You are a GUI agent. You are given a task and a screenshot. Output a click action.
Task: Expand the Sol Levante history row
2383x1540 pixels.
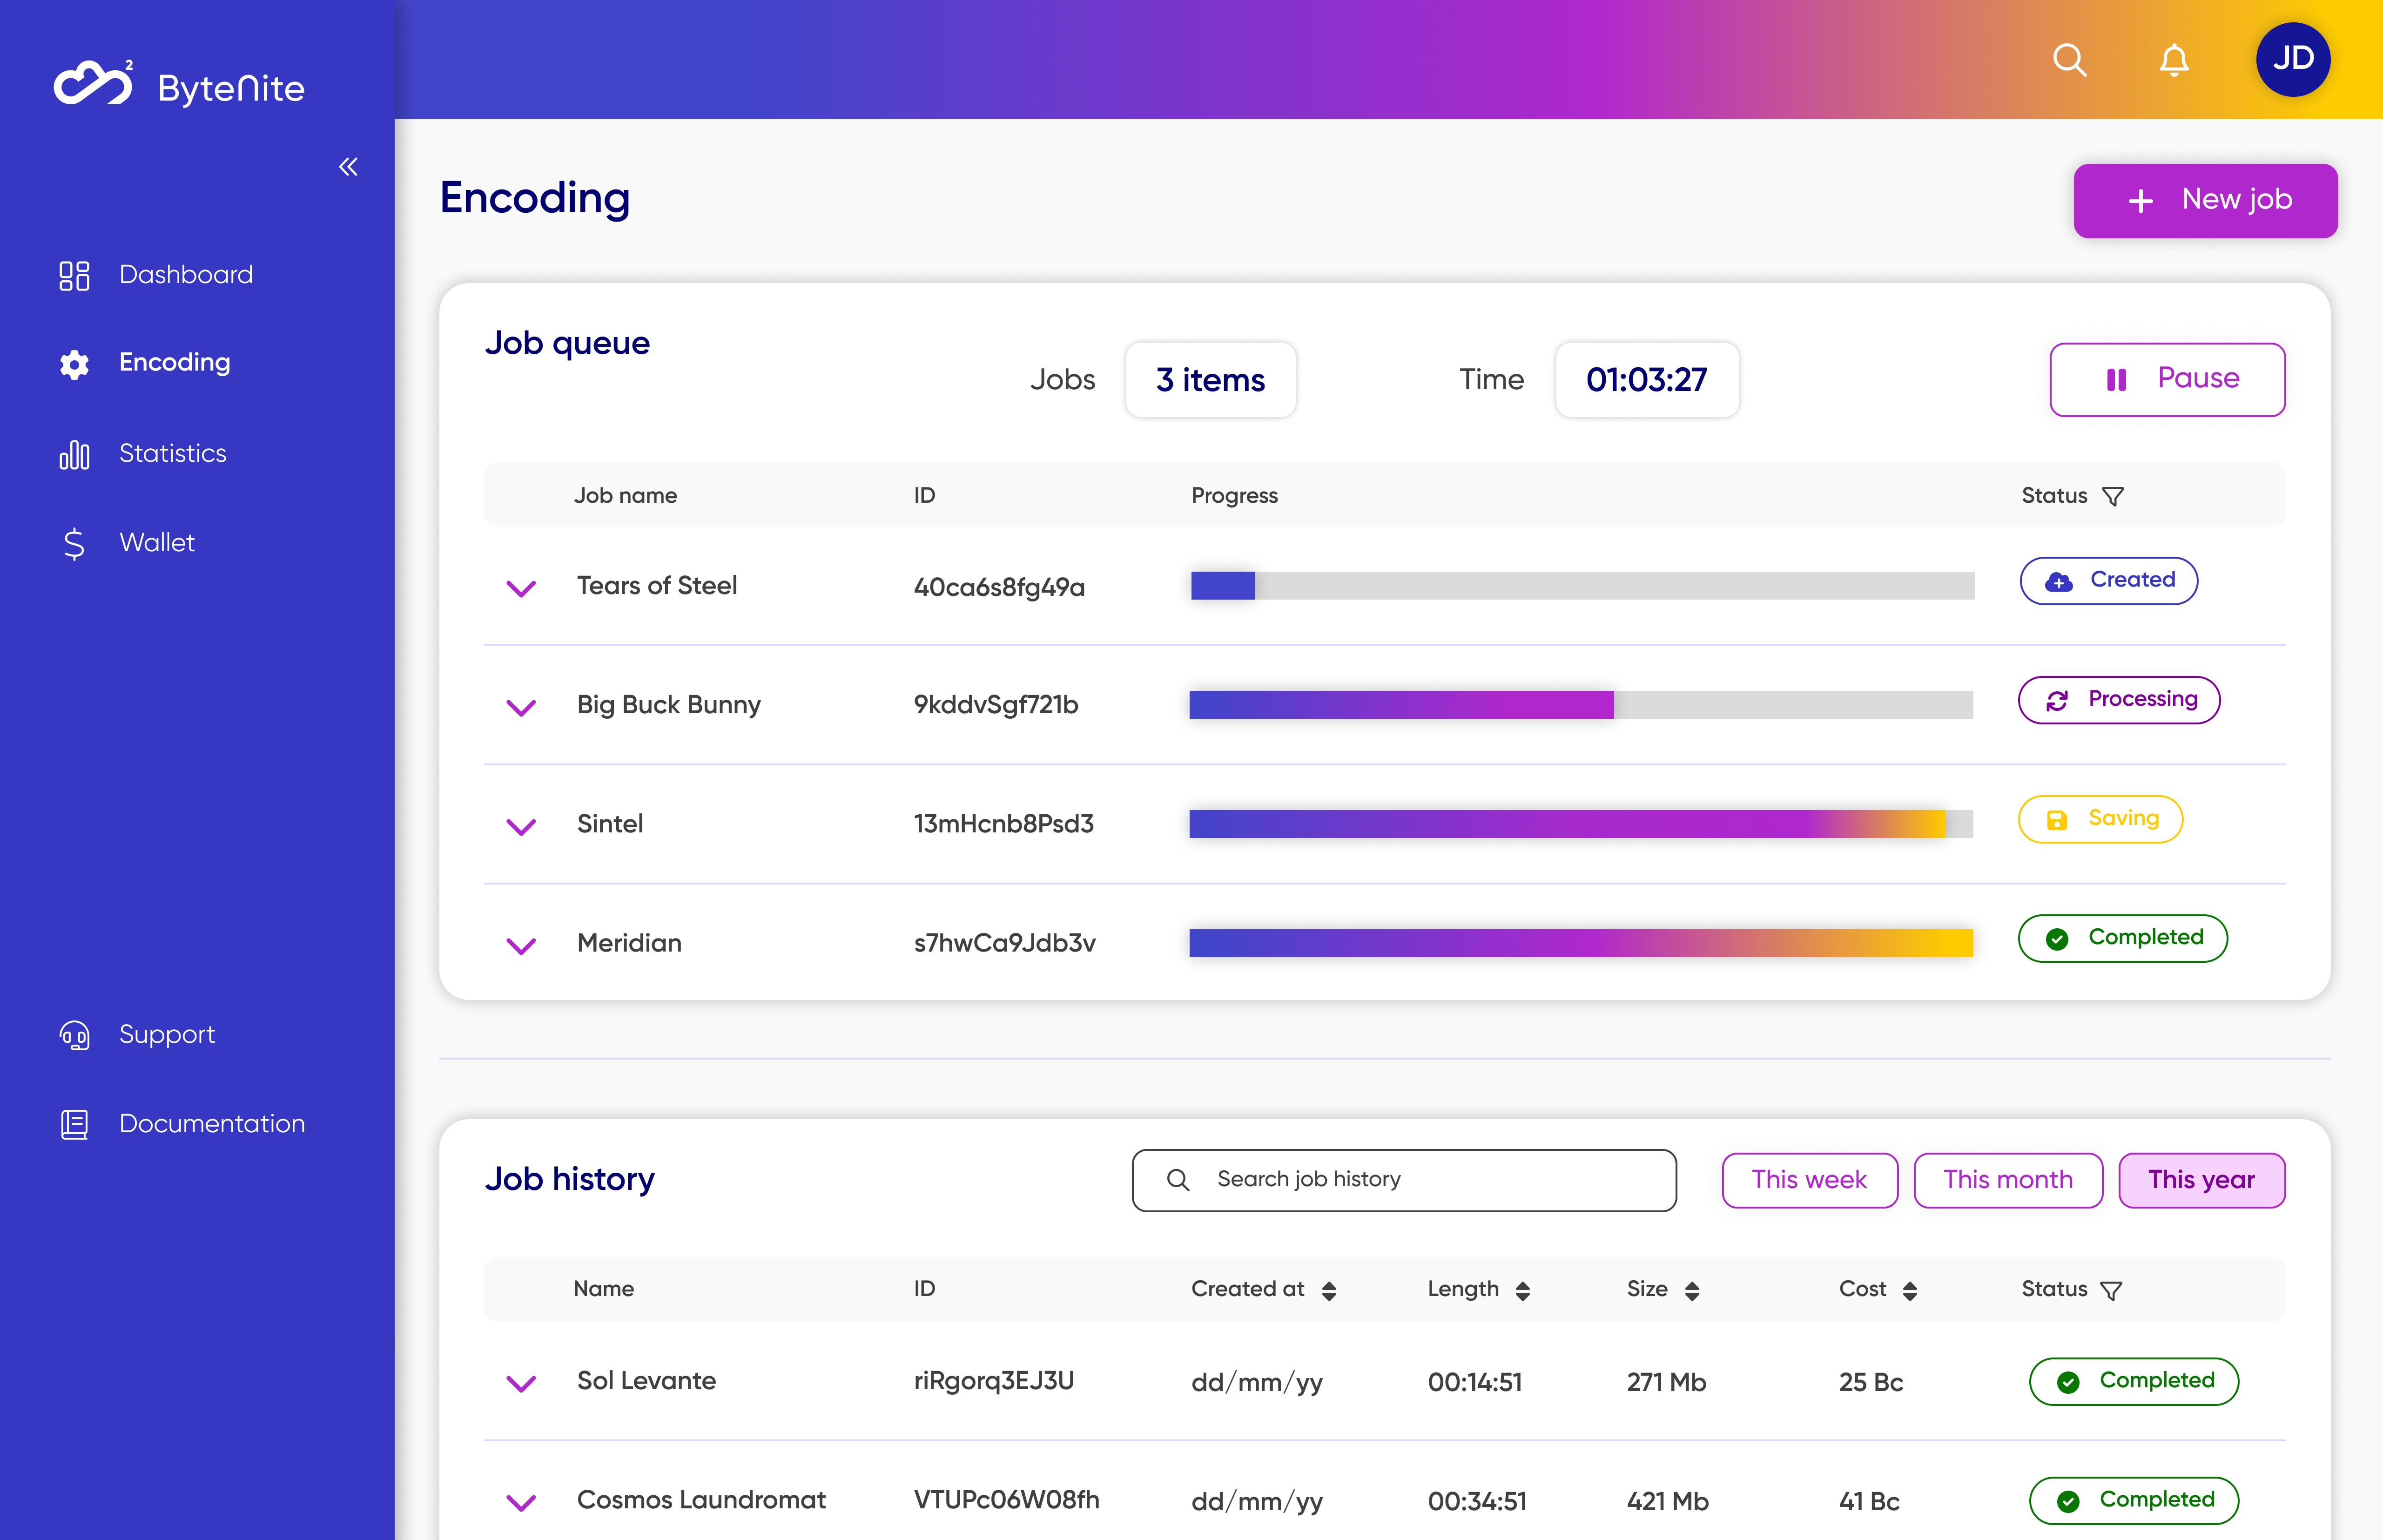pyautogui.click(x=521, y=1383)
